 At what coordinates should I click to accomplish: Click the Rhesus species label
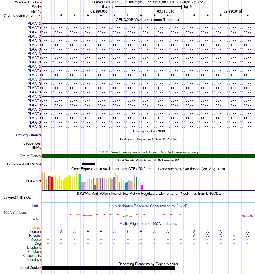pos(35,235)
